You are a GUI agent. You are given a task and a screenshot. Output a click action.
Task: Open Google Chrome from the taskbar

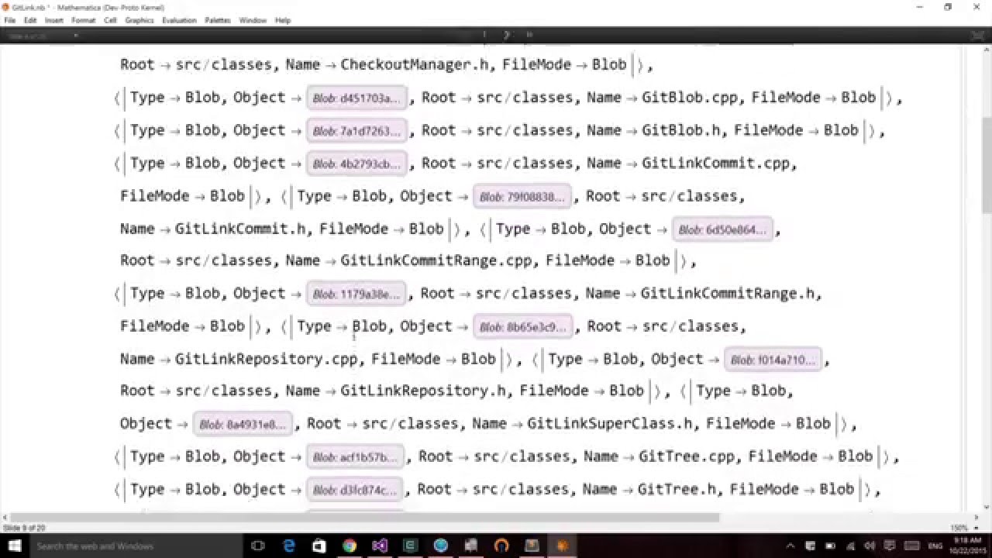[x=350, y=546]
